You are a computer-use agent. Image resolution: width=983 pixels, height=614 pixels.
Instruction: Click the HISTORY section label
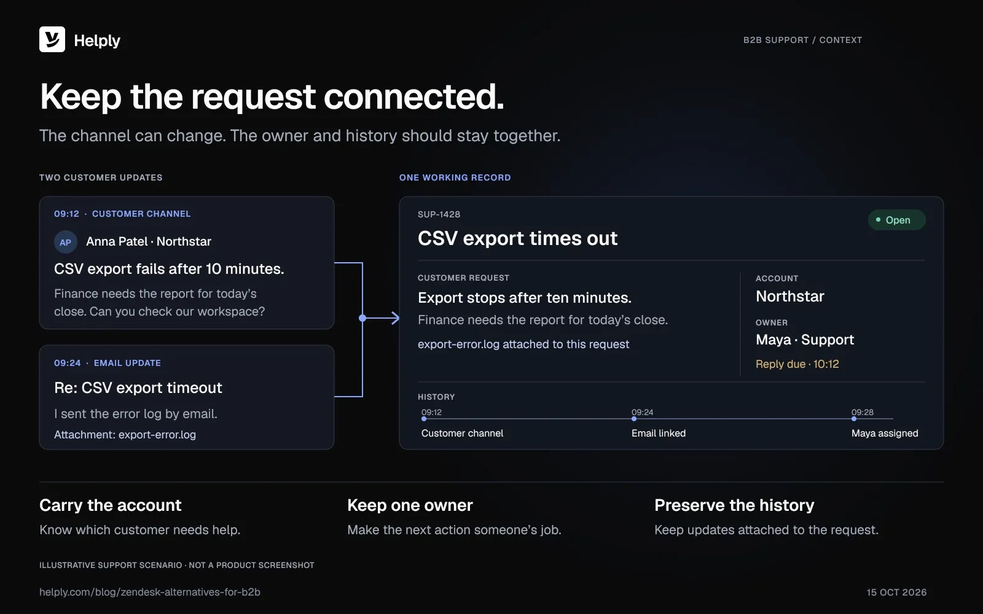pos(436,397)
